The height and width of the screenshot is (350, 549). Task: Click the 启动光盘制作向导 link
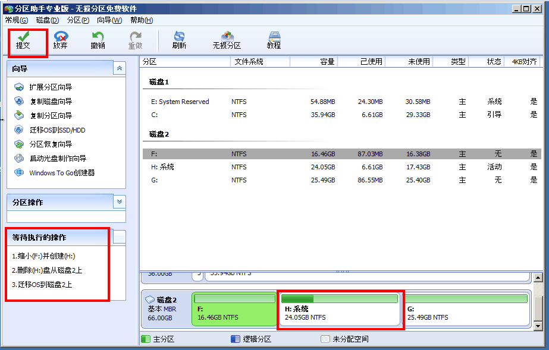coord(57,158)
